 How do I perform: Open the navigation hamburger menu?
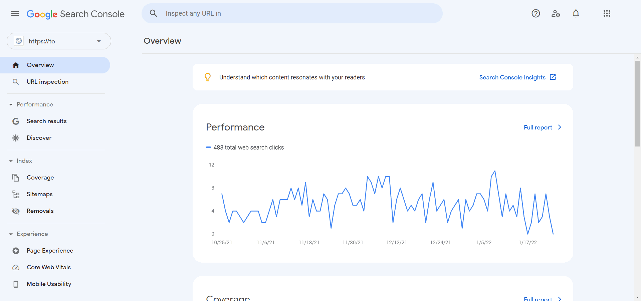tap(15, 13)
